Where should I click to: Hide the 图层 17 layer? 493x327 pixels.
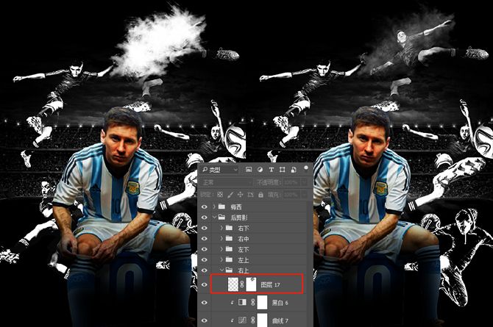click(205, 284)
